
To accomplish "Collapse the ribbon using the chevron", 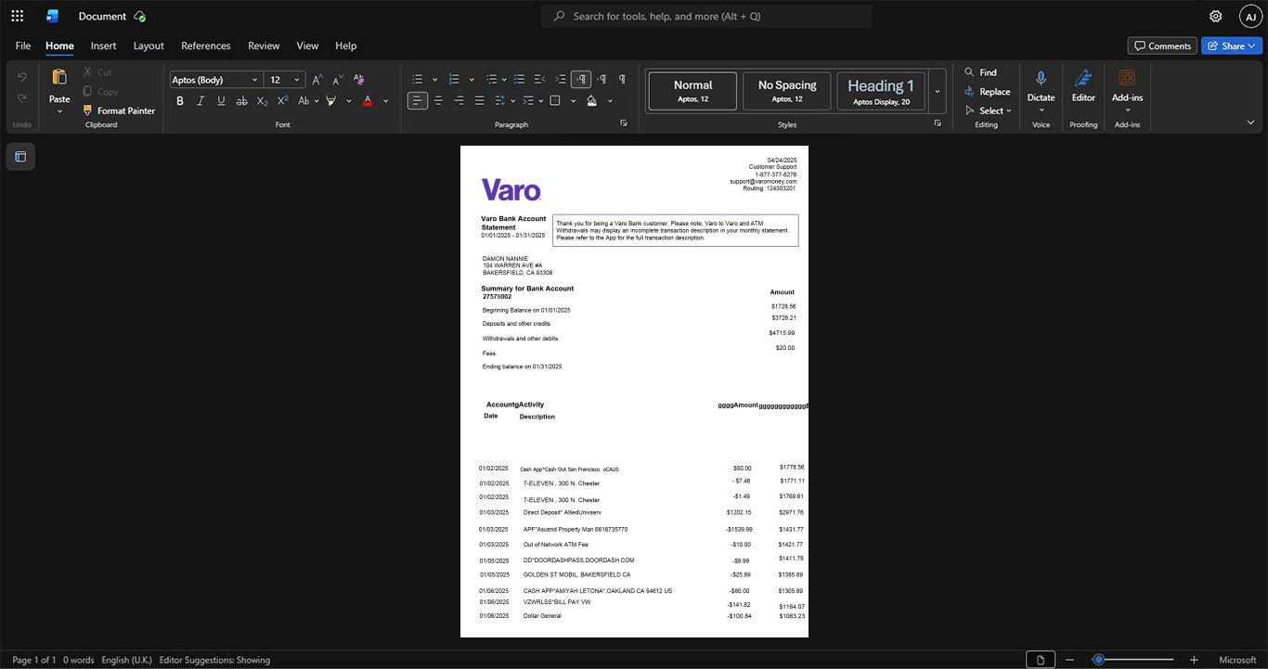I will tap(1250, 122).
